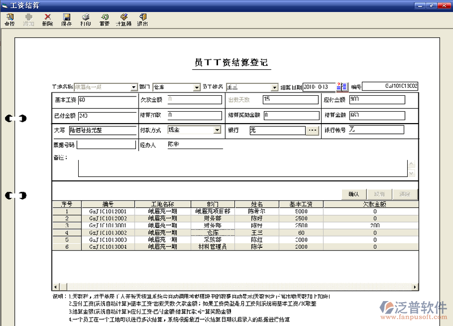Click the 删除 (delete) toolbar icon
Viewport: 453px width, 326px height.
[47, 20]
